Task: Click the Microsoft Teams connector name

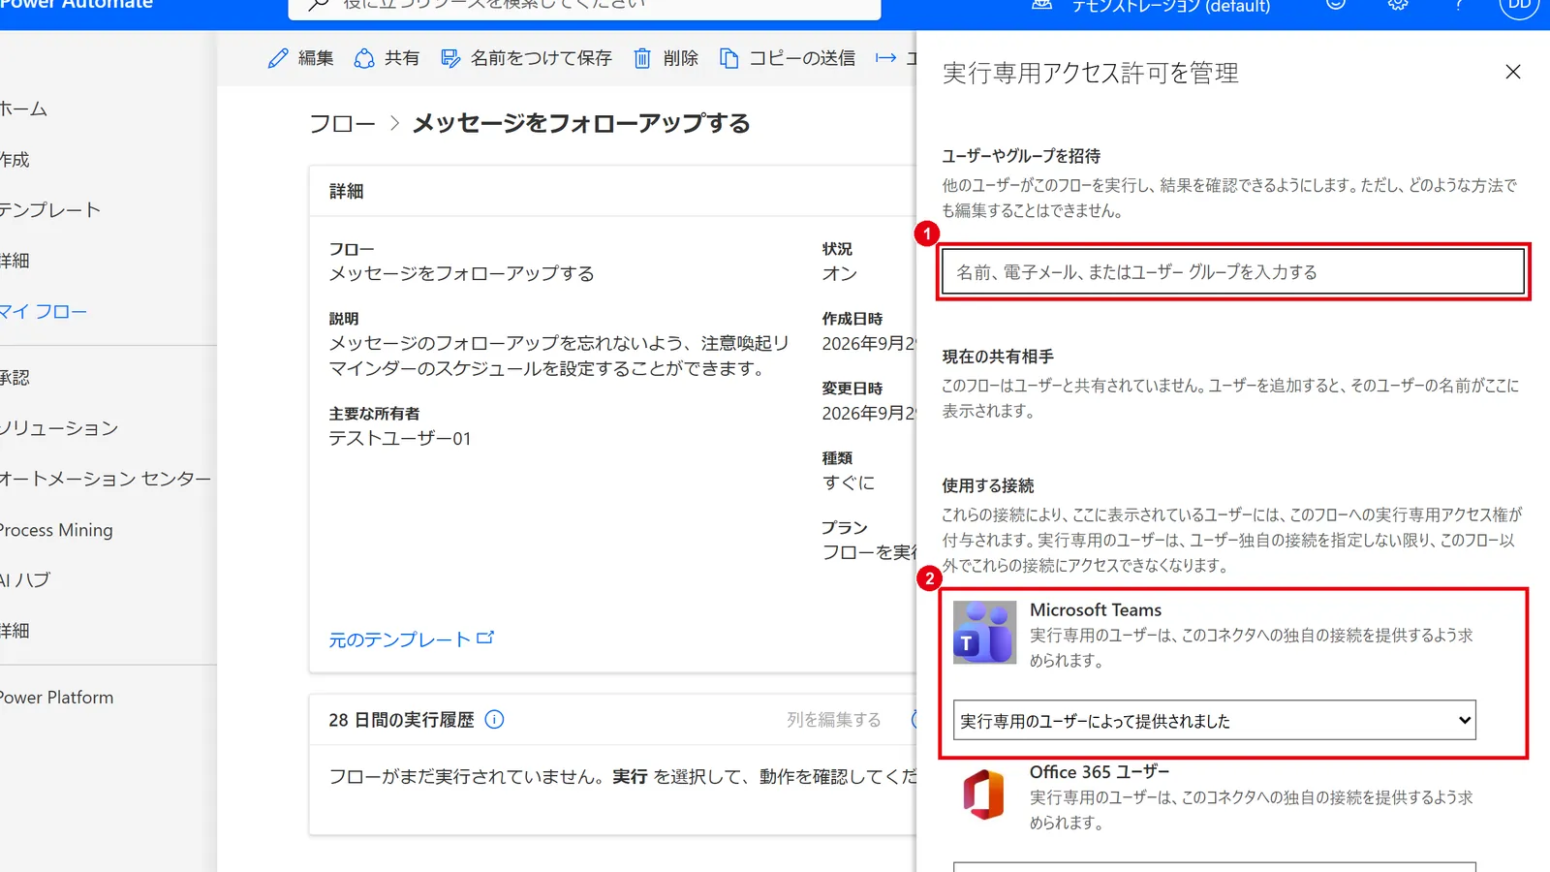Action: tap(1096, 609)
